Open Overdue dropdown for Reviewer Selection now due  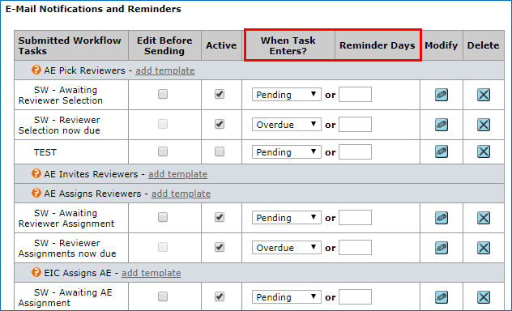pyautogui.click(x=286, y=125)
